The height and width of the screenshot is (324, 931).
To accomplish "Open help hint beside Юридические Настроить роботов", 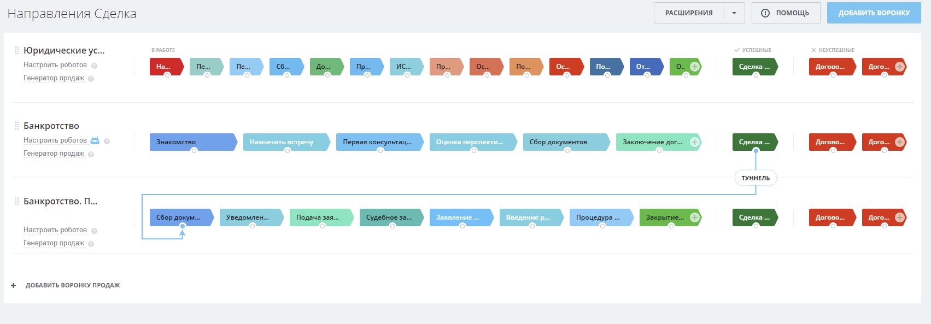I will point(95,66).
